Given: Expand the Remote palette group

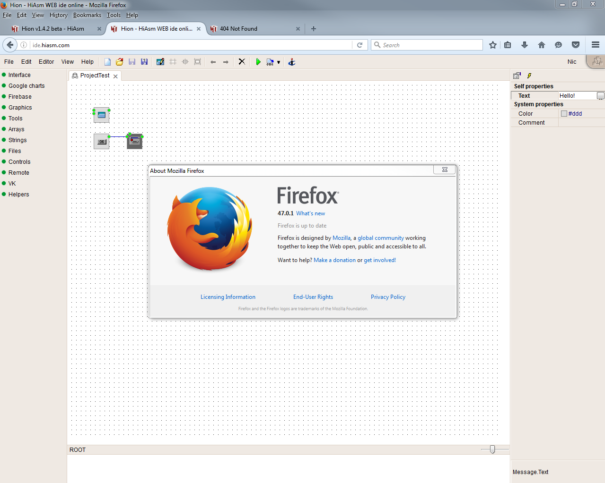Looking at the screenshot, I should [x=18, y=173].
